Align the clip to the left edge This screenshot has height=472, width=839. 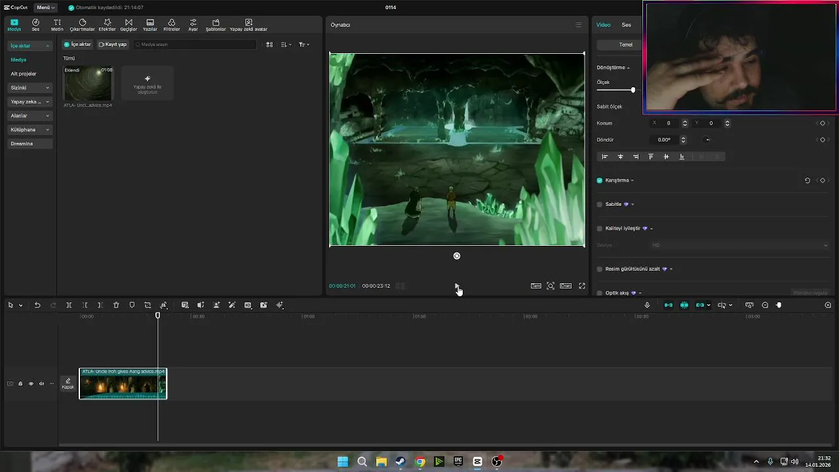(604, 157)
